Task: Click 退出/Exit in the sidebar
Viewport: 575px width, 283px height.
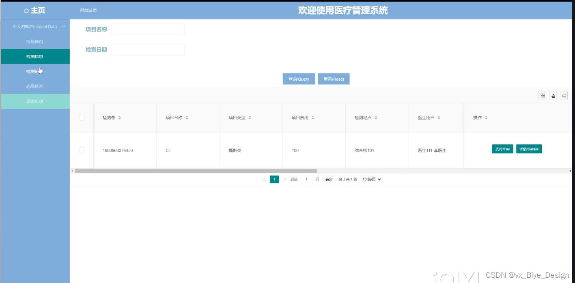Action: tap(35, 101)
